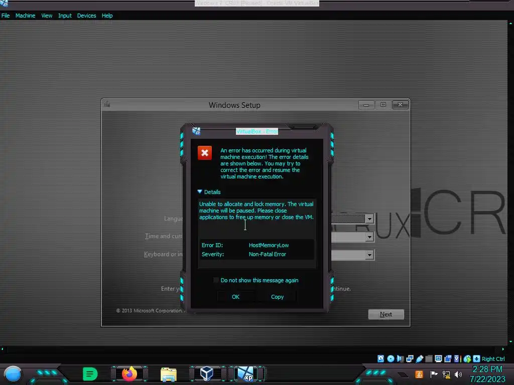The image size is (514, 385).
Task: Open the View menu
Action: [x=47, y=16]
